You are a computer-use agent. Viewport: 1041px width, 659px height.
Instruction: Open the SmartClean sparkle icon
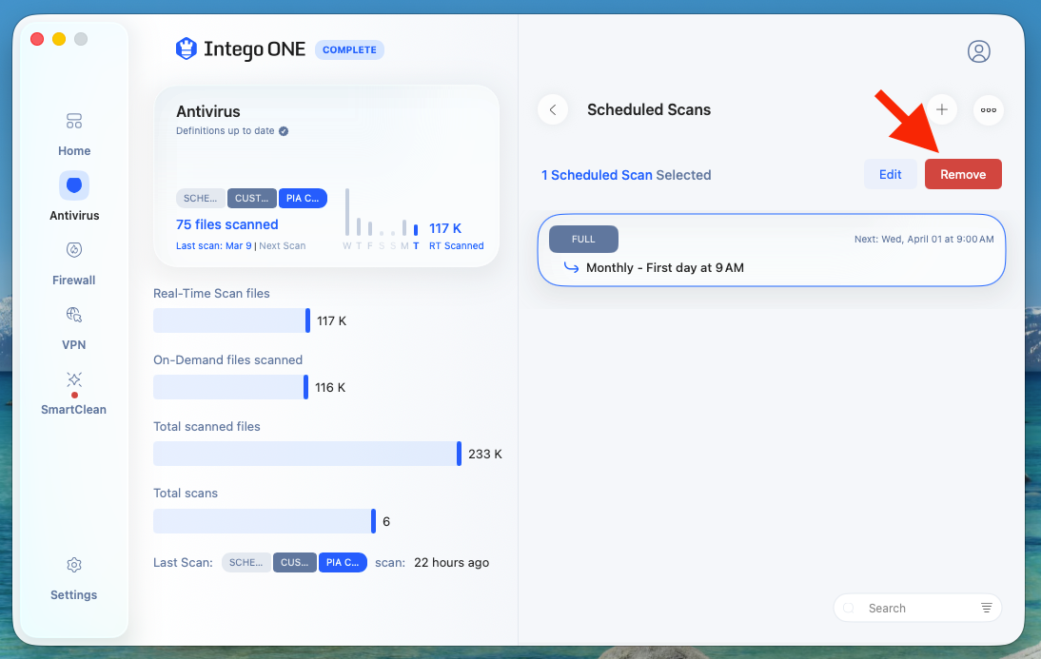tap(73, 379)
